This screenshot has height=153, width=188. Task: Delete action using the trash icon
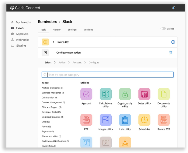171,53
